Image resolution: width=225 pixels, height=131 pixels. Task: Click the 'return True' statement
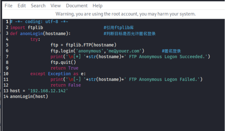64,68
